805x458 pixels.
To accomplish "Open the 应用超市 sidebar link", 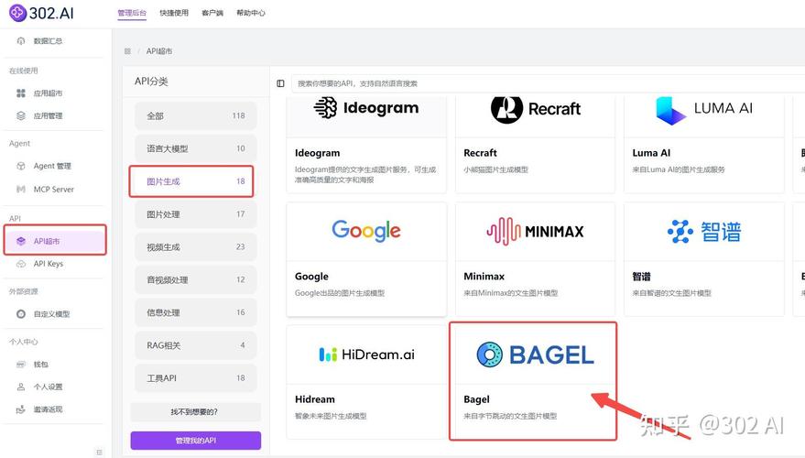I will click(49, 93).
